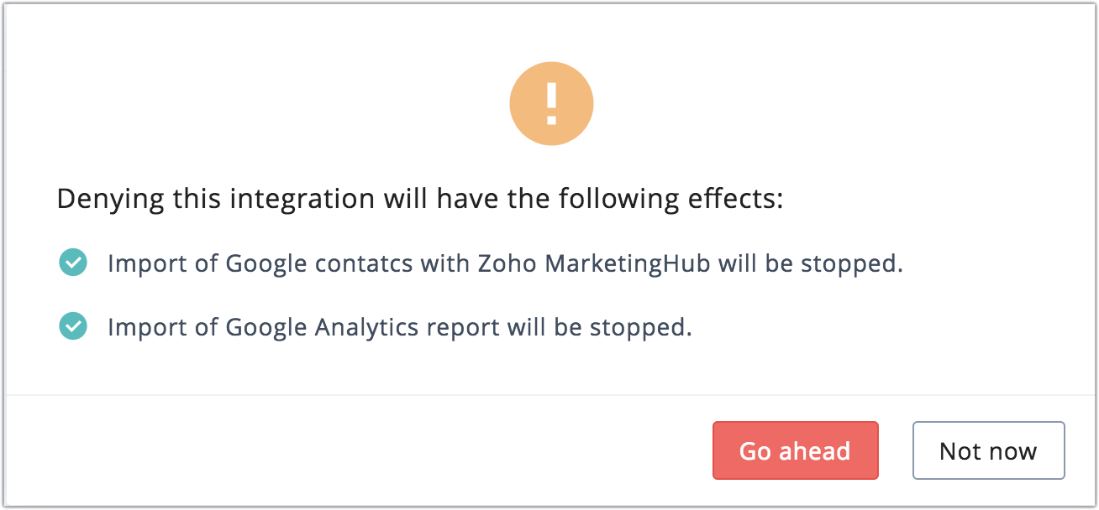Click the teal checkmark beside Google Analytics line
The image size is (1099, 510).
[x=73, y=326]
